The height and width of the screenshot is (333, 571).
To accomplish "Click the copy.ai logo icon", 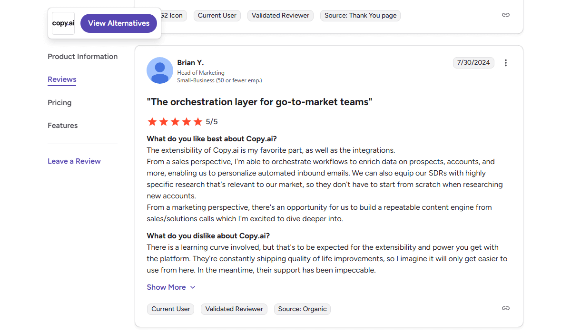I will (x=63, y=23).
